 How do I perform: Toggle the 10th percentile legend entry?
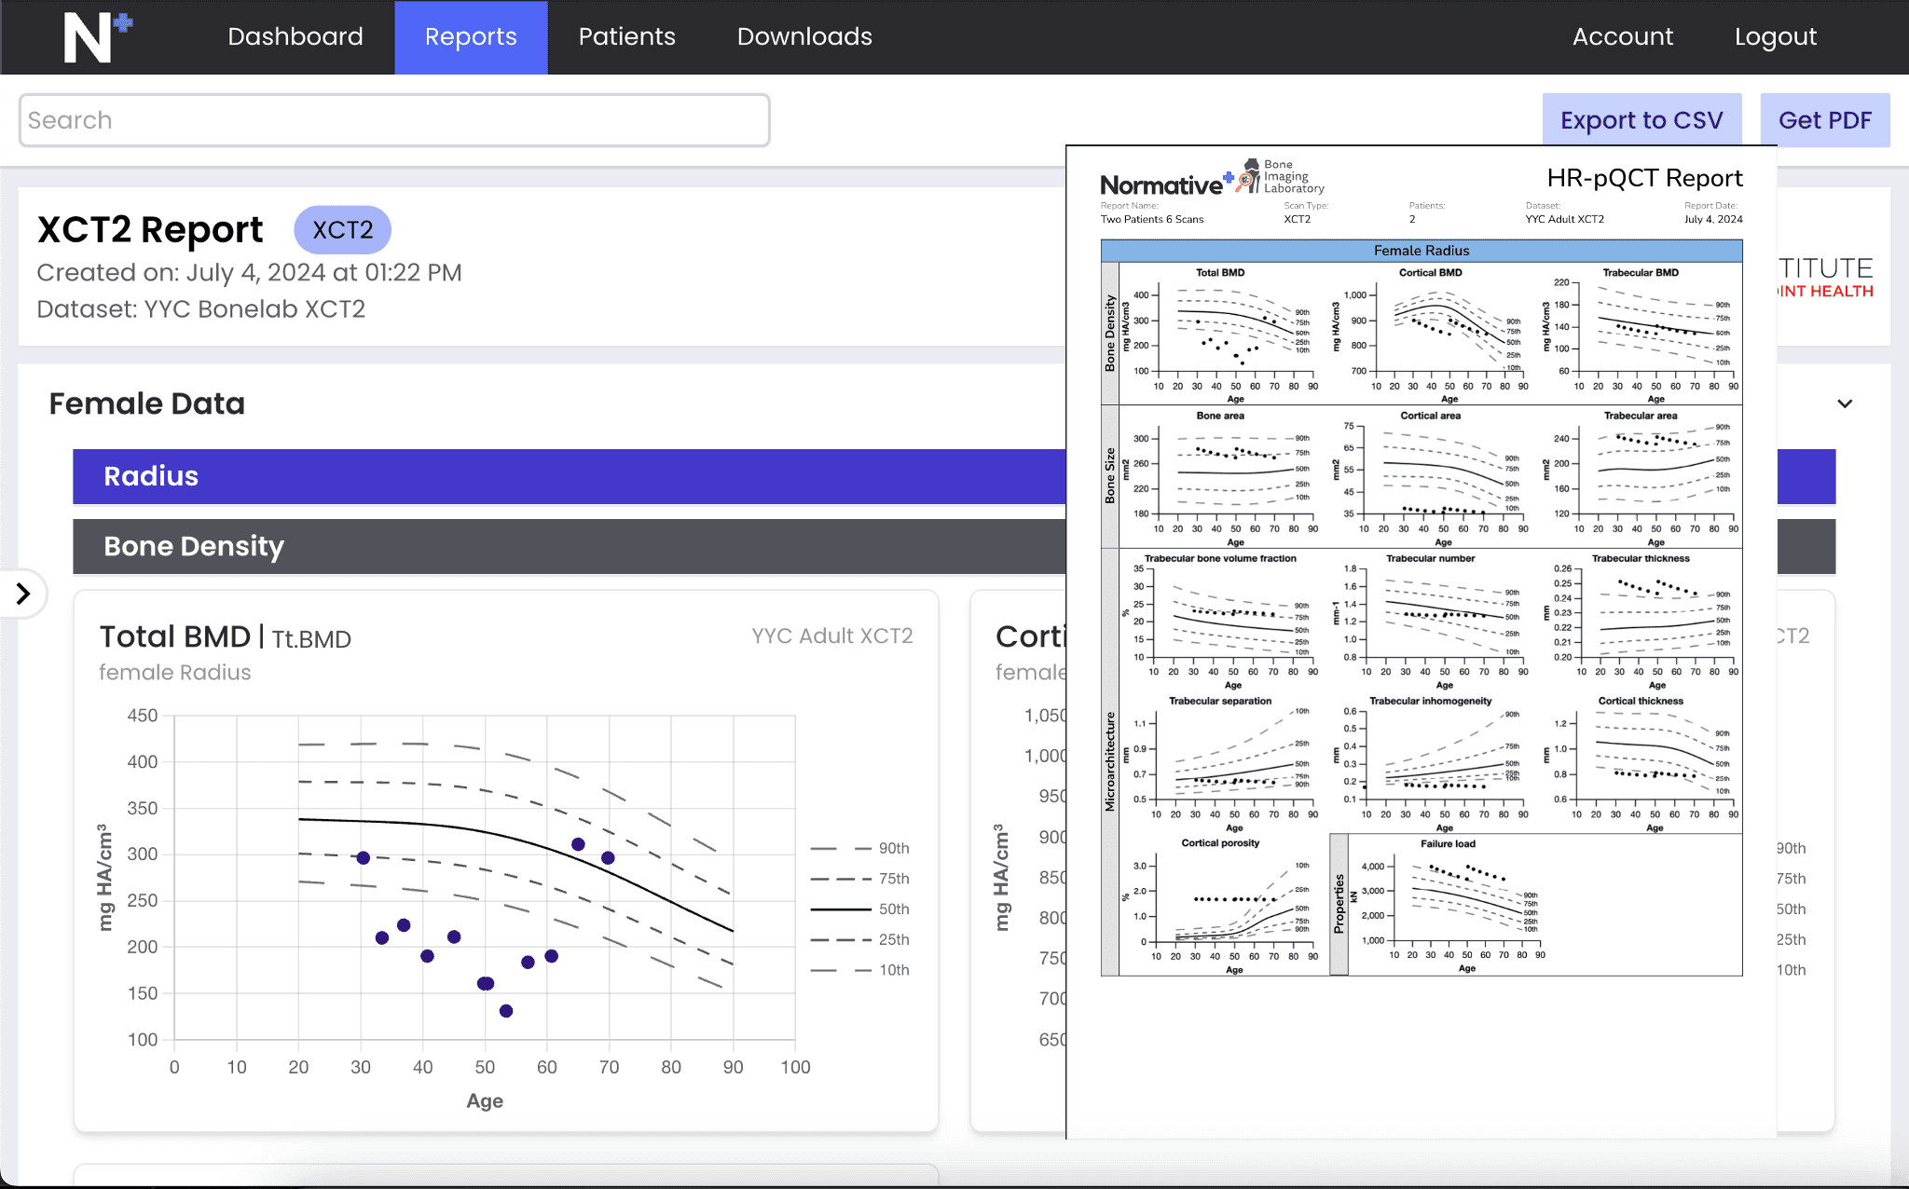(859, 970)
